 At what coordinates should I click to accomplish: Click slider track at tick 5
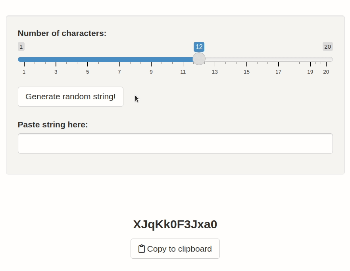[x=88, y=59]
